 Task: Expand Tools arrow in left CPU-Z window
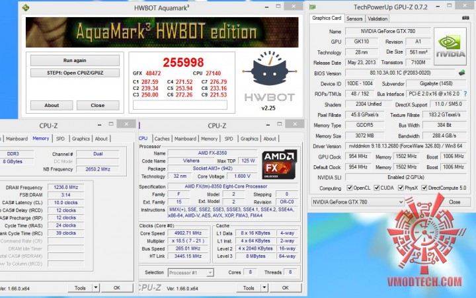click(x=96, y=287)
